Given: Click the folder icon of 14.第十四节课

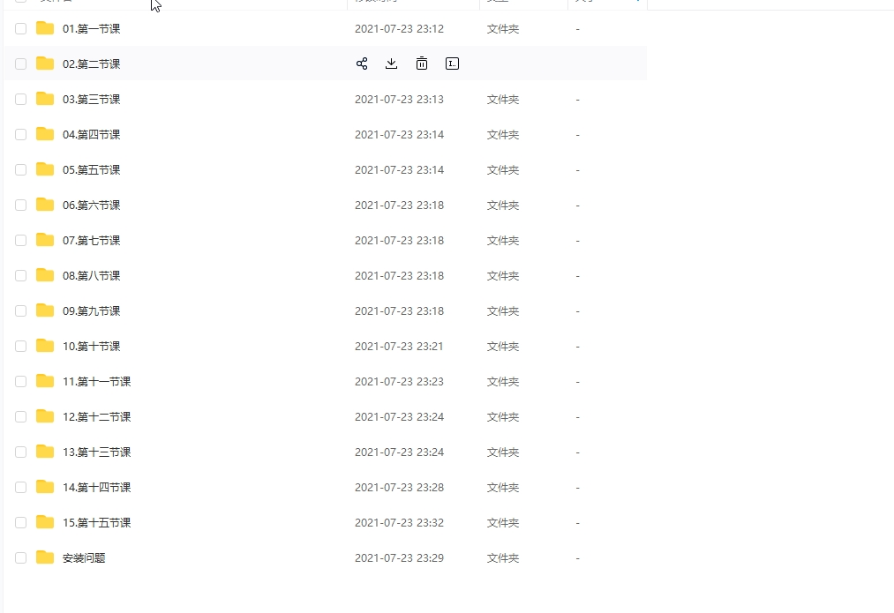Looking at the screenshot, I should tap(45, 488).
